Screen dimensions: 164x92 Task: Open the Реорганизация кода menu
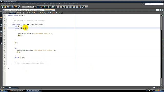(30, 4)
